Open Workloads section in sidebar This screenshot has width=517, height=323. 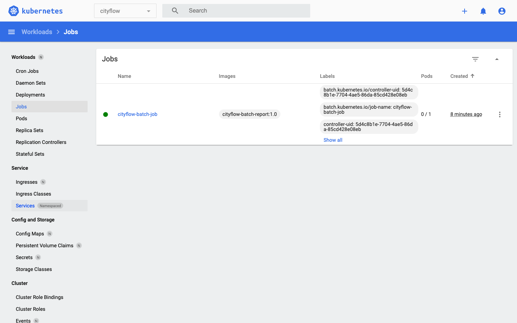click(23, 57)
